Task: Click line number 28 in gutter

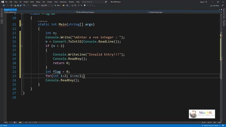Action: [14, 97]
